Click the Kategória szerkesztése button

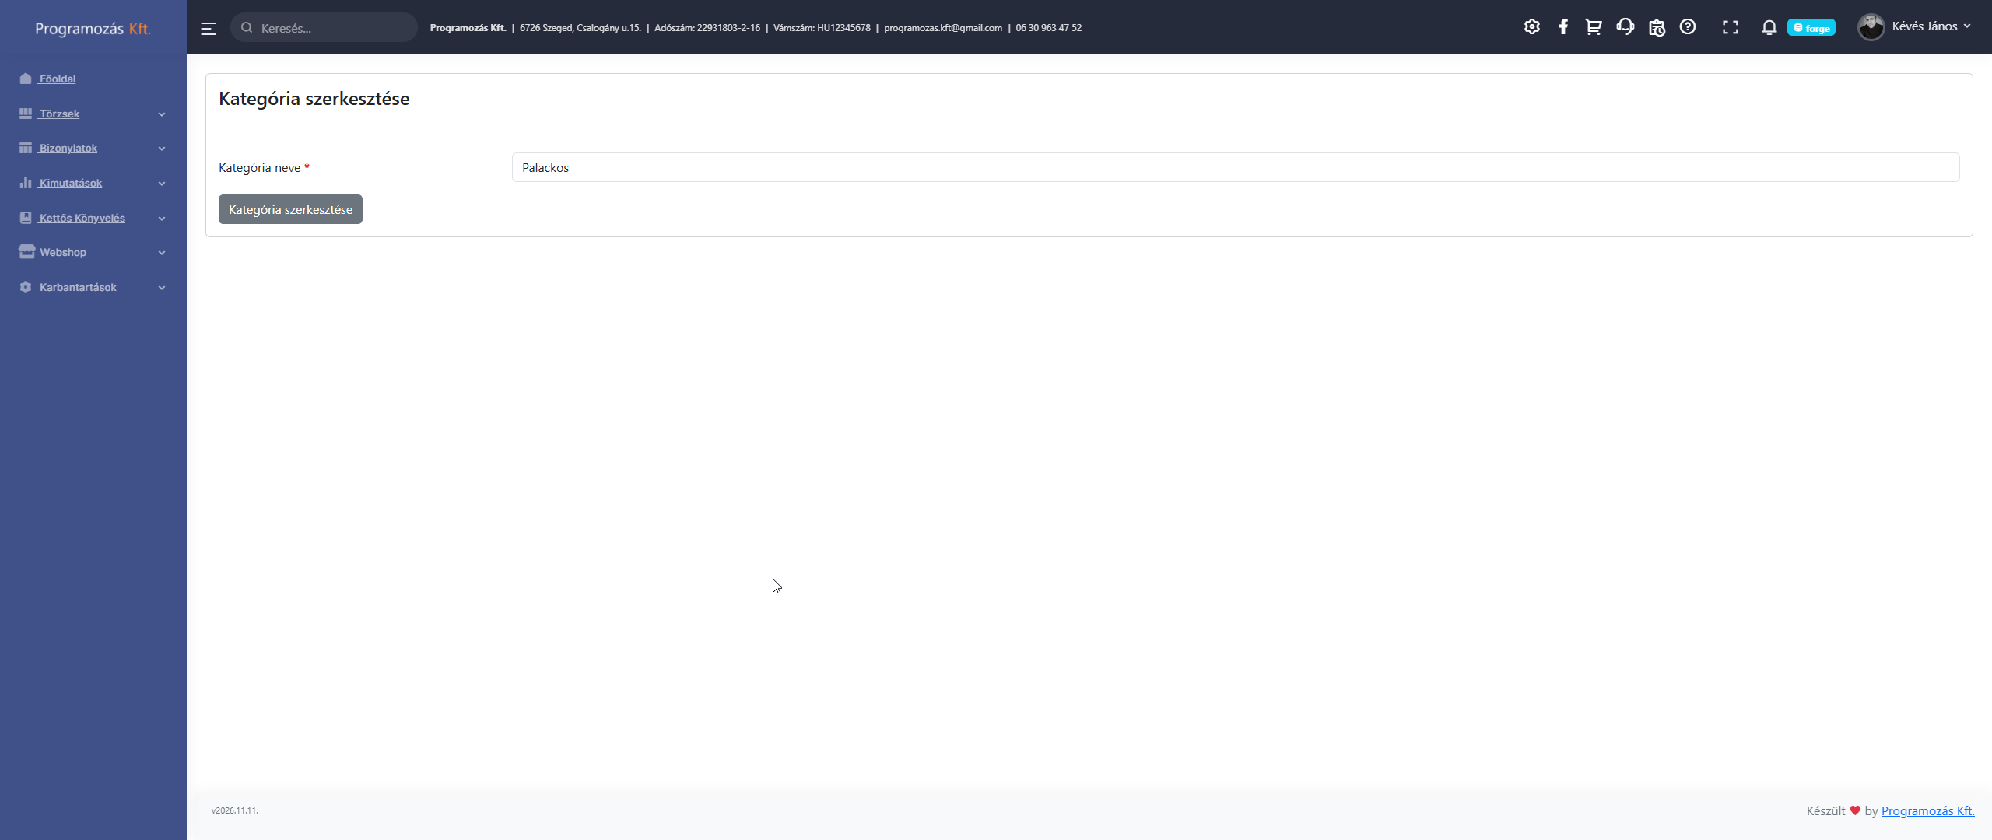pyautogui.click(x=290, y=210)
